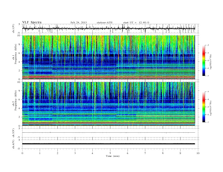Click the date text "Feb. 24, 2013"

(79, 22)
